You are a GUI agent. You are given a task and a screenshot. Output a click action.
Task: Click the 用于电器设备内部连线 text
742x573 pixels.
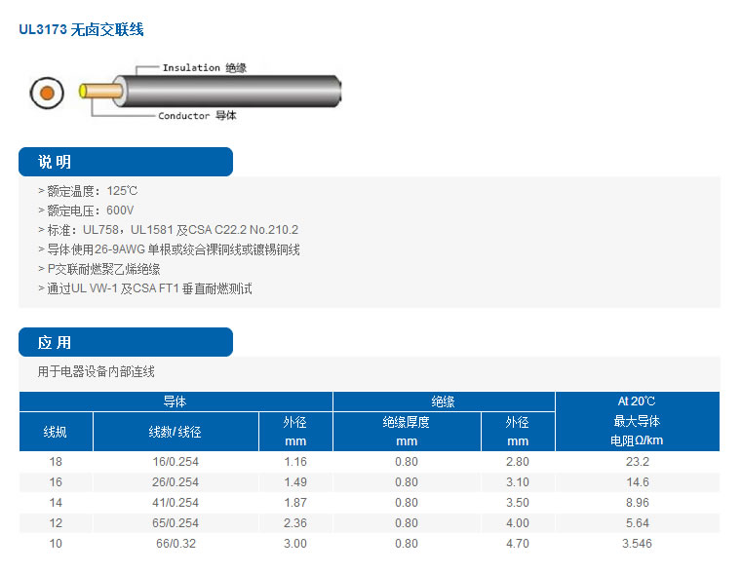(x=96, y=371)
